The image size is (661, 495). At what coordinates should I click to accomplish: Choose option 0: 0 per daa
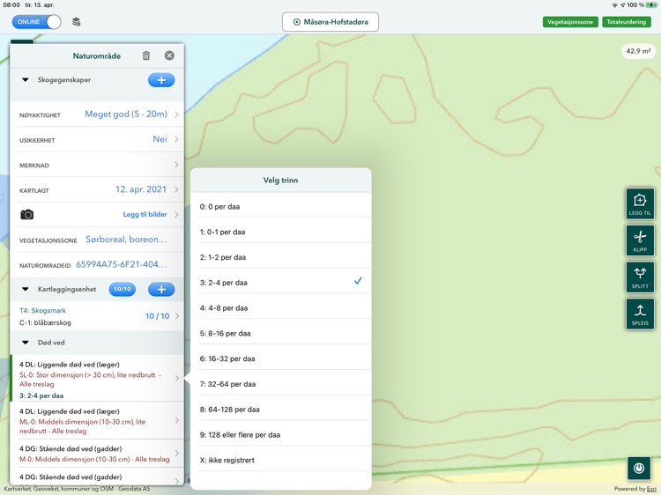(x=281, y=206)
